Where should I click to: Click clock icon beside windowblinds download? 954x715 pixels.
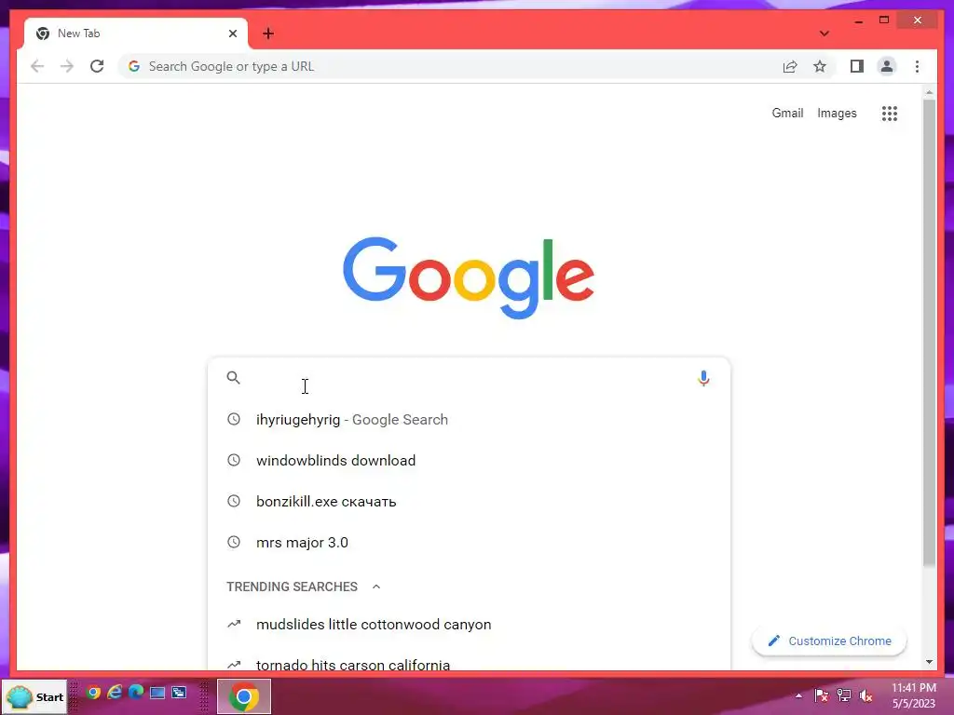[x=234, y=460]
